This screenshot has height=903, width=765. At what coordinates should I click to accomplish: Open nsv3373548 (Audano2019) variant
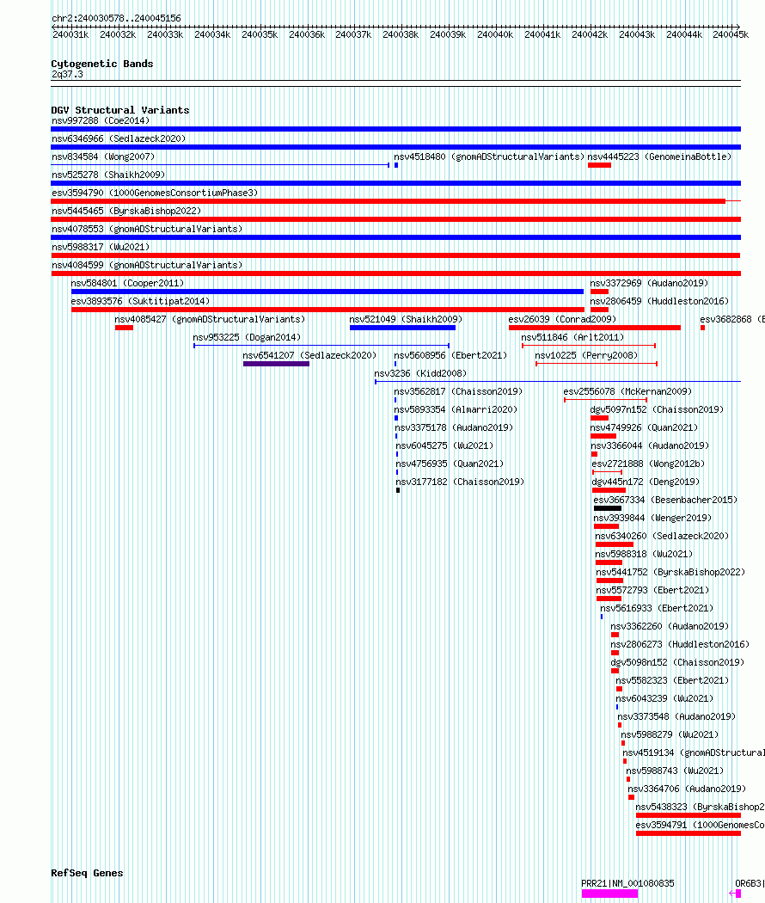tap(676, 717)
